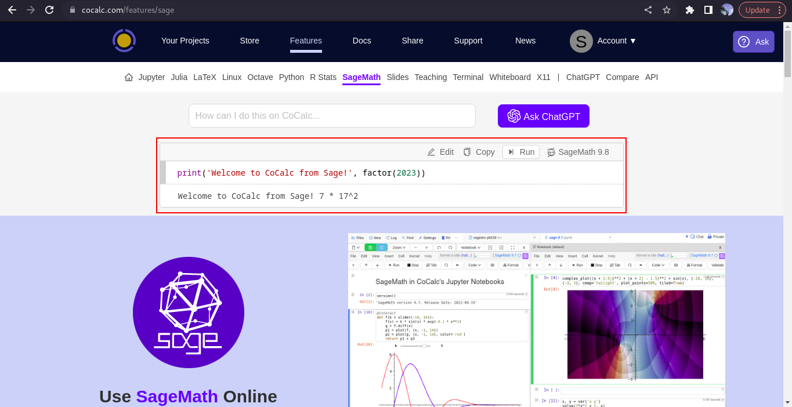This screenshot has height=407, width=792.
Task: Open Your Projects in the top navigation
Action: click(185, 41)
